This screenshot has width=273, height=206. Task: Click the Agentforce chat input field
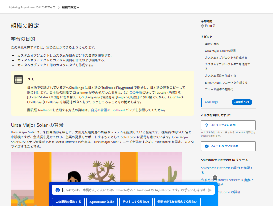click(133, 190)
